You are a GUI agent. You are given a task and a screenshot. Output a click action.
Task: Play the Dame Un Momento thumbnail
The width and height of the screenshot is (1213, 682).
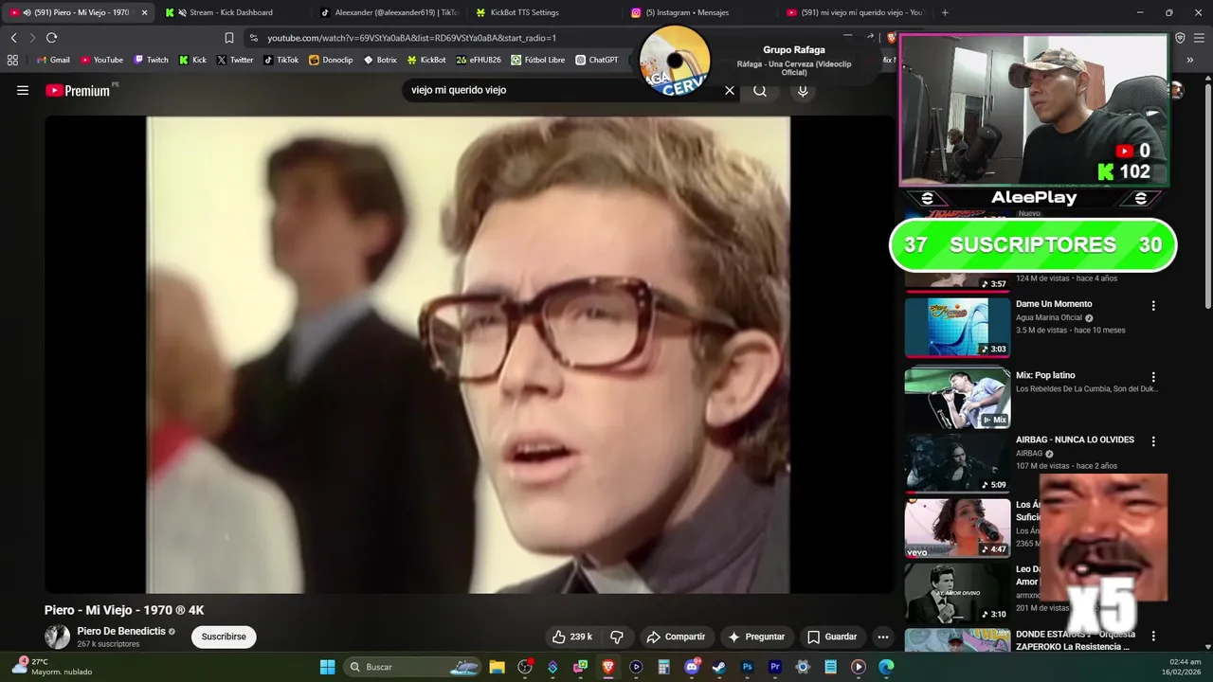pyautogui.click(x=957, y=327)
